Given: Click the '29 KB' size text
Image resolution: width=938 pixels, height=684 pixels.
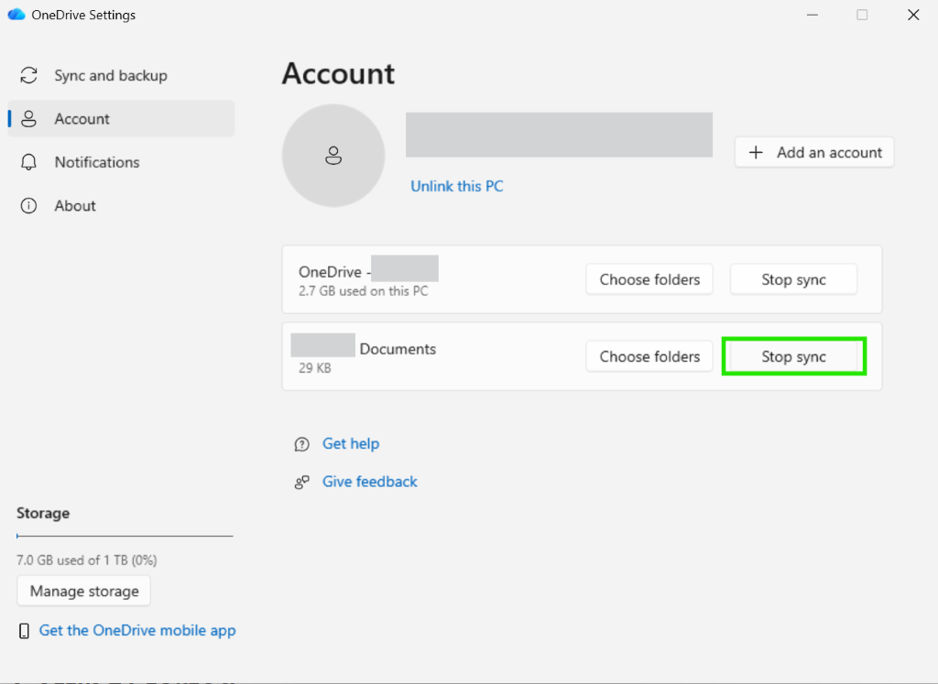Looking at the screenshot, I should tap(315, 368).
